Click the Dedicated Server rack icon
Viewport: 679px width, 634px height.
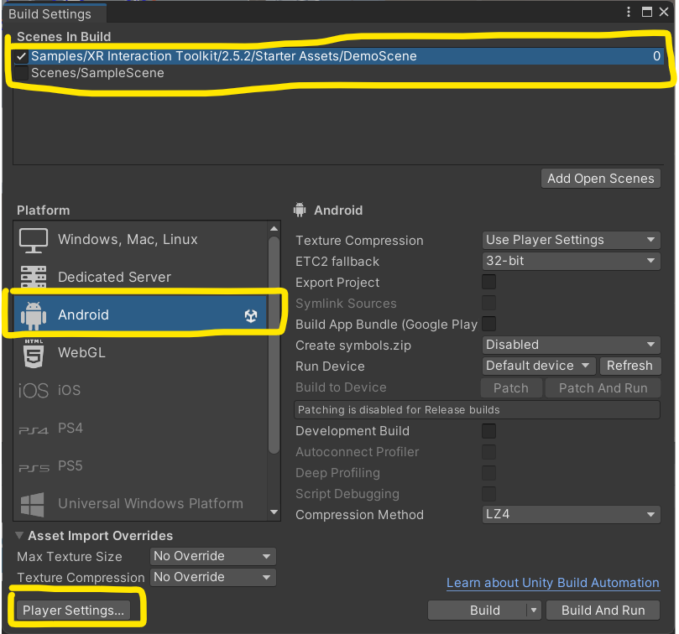(34, 277)
